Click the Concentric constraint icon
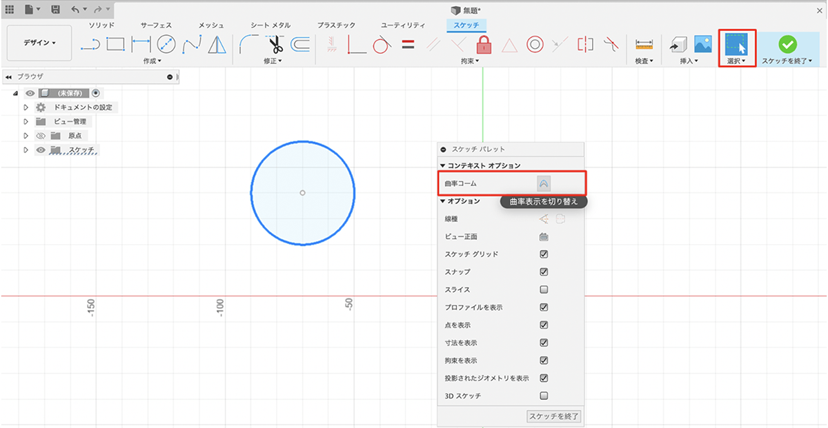 [x=534, y=45]
